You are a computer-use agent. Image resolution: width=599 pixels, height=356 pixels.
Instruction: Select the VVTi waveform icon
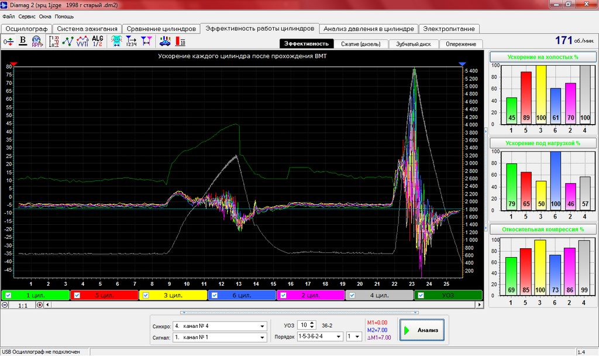coord(82,42)
